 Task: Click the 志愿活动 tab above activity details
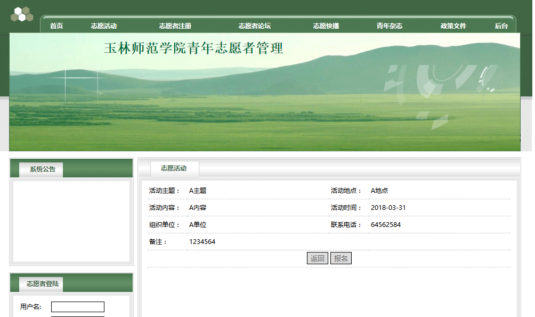point(174,168)
